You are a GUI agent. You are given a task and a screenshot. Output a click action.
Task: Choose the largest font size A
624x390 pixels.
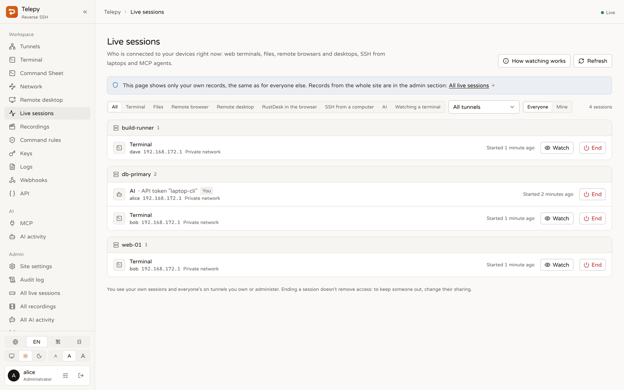[x=83, y=356]
